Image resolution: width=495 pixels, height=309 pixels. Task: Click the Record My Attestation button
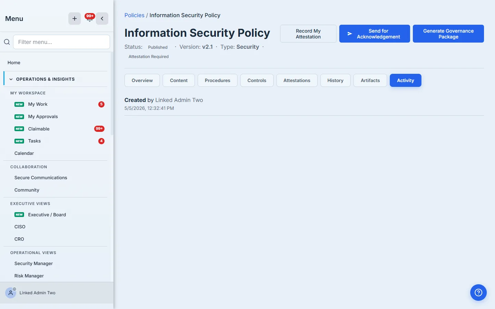pyautogui.click(x=308, y=34)
